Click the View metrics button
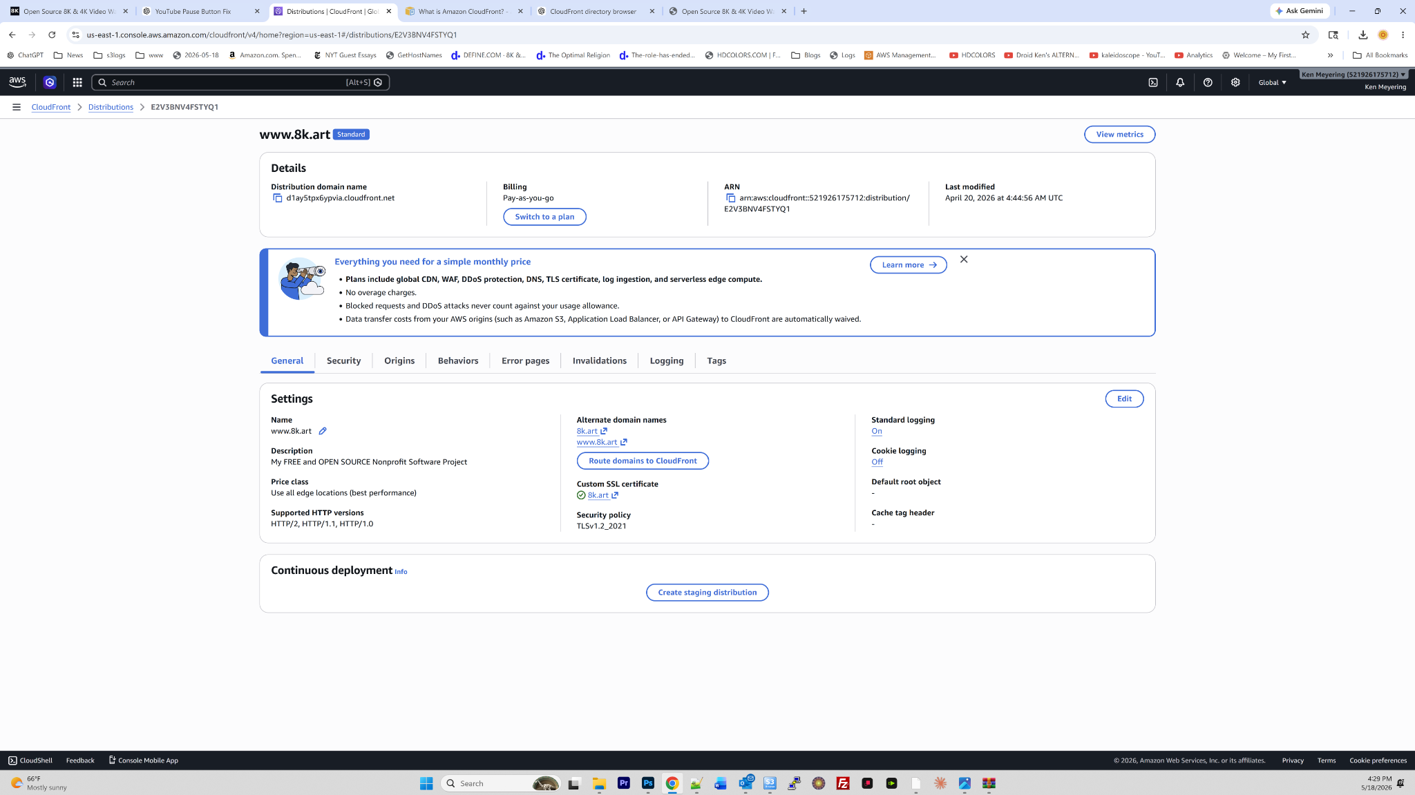This screenshot has height=795, width=1415. [x=1119, y=135]
